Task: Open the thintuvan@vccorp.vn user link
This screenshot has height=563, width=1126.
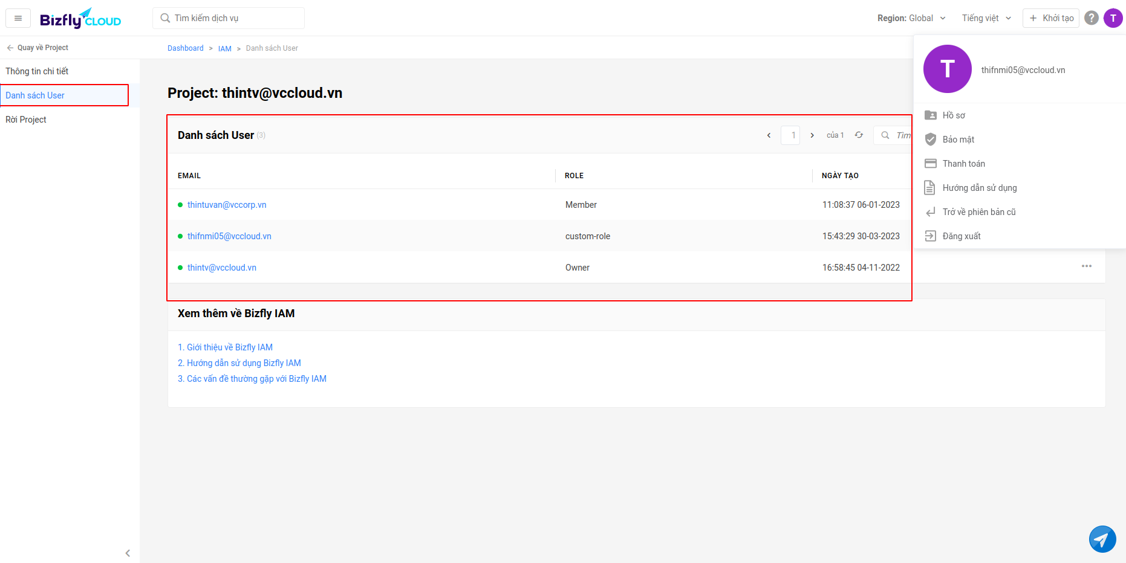Action: coord(227,205)
